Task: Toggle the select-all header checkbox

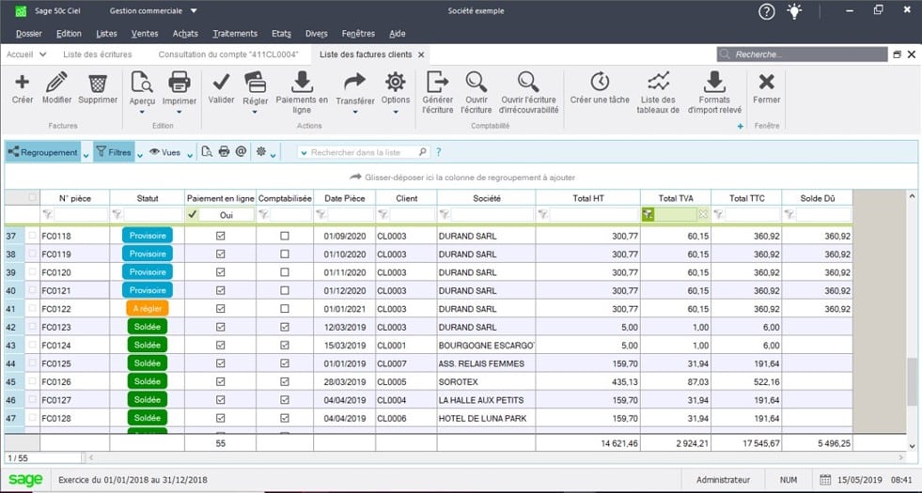Action: 32,197
